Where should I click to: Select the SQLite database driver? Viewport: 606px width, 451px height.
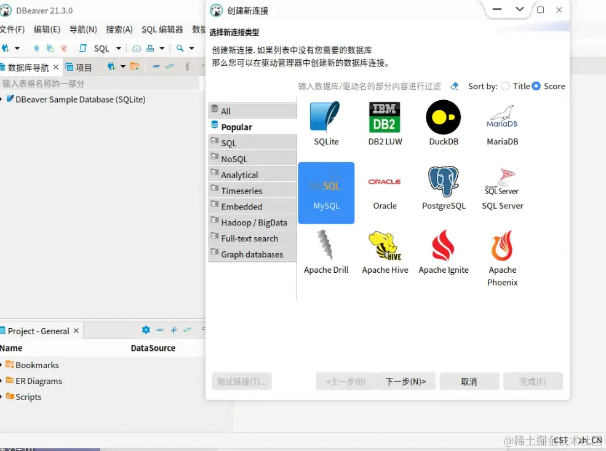click(326, 123)
